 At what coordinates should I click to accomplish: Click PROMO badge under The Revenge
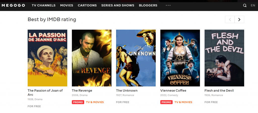pos(78,102)
